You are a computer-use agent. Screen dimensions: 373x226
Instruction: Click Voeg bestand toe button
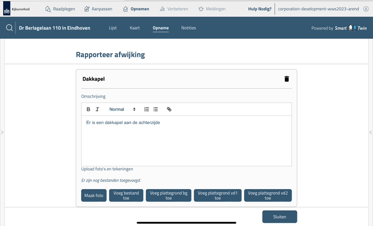click(126, 195)
